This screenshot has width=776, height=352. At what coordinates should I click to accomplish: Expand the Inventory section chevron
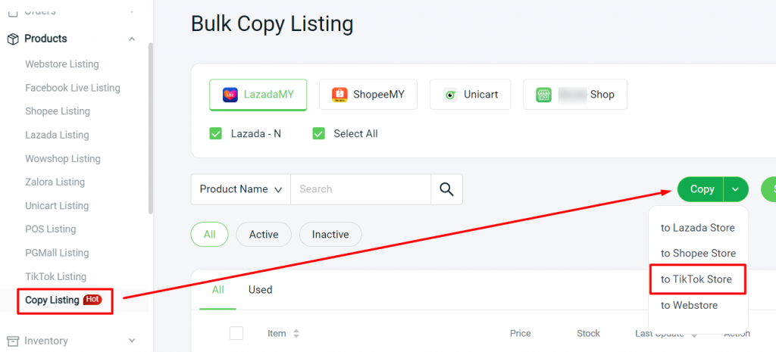[132, 341]
